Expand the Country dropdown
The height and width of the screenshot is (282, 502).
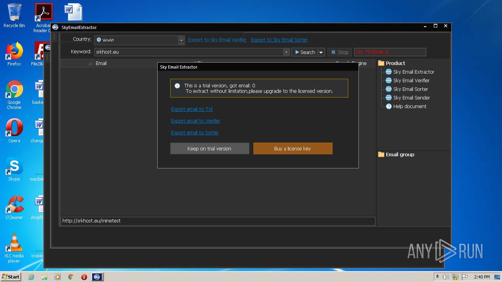(181, 40)
